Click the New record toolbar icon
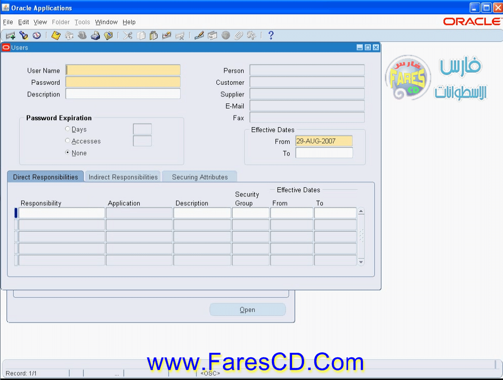The width and height of the screenshot is (503, 380). click(x=11, y=35)
